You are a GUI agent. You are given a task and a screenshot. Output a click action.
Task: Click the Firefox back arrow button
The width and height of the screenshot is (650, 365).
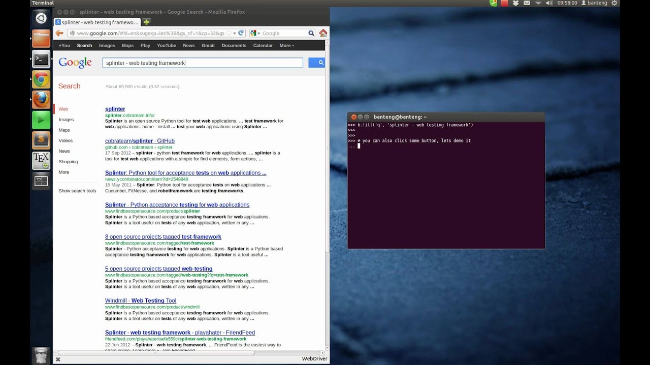point(59,33)
